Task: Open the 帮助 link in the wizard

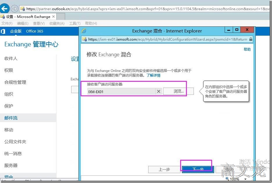Action: tap(247, 49)
